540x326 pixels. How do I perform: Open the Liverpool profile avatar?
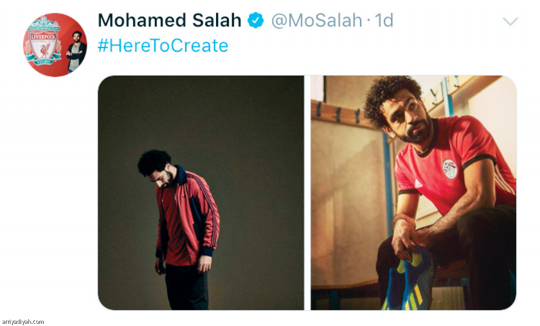tap(55, 45)
